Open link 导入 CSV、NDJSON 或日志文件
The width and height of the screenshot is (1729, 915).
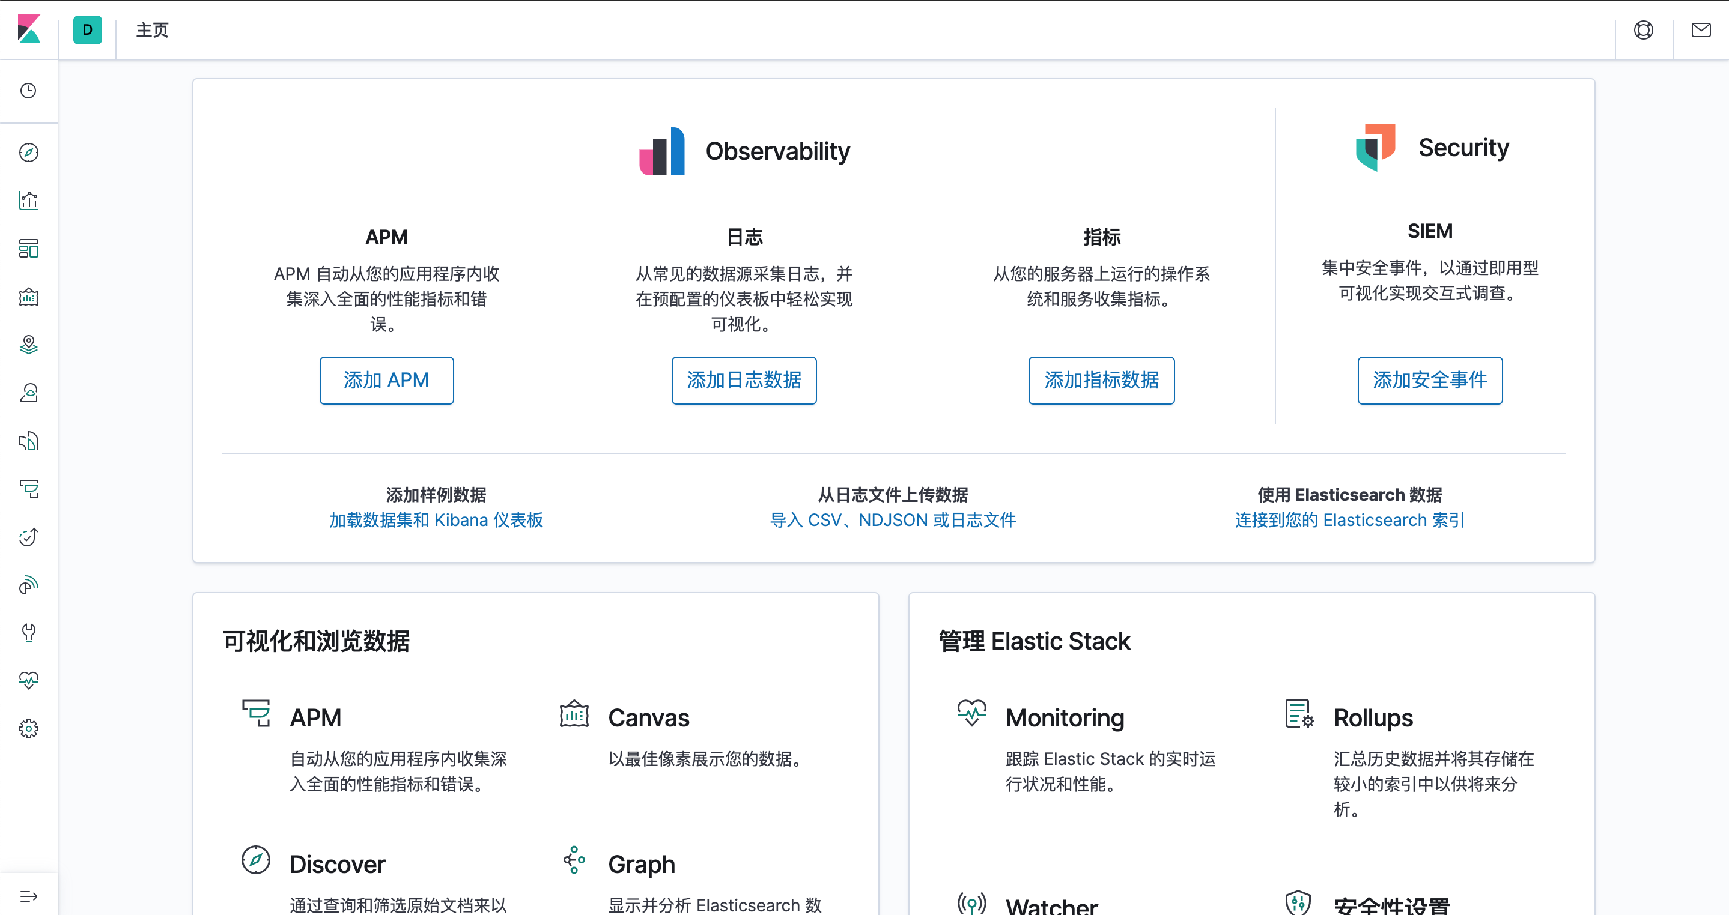point(893,520)
